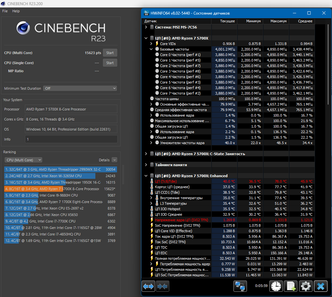
Task: Select Напряжение ядра ЦП (SVI2 TFN) row
Action: pyautogui.click(x=228, y=220)
